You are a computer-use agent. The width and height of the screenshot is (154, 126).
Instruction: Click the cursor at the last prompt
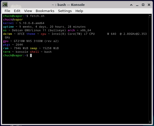(x=31, y=55)
